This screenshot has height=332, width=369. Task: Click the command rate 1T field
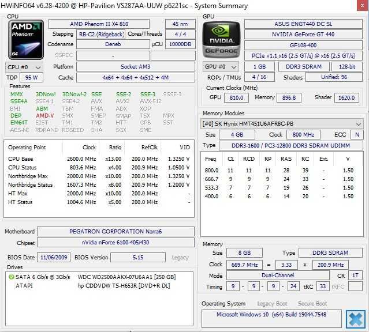355,276
